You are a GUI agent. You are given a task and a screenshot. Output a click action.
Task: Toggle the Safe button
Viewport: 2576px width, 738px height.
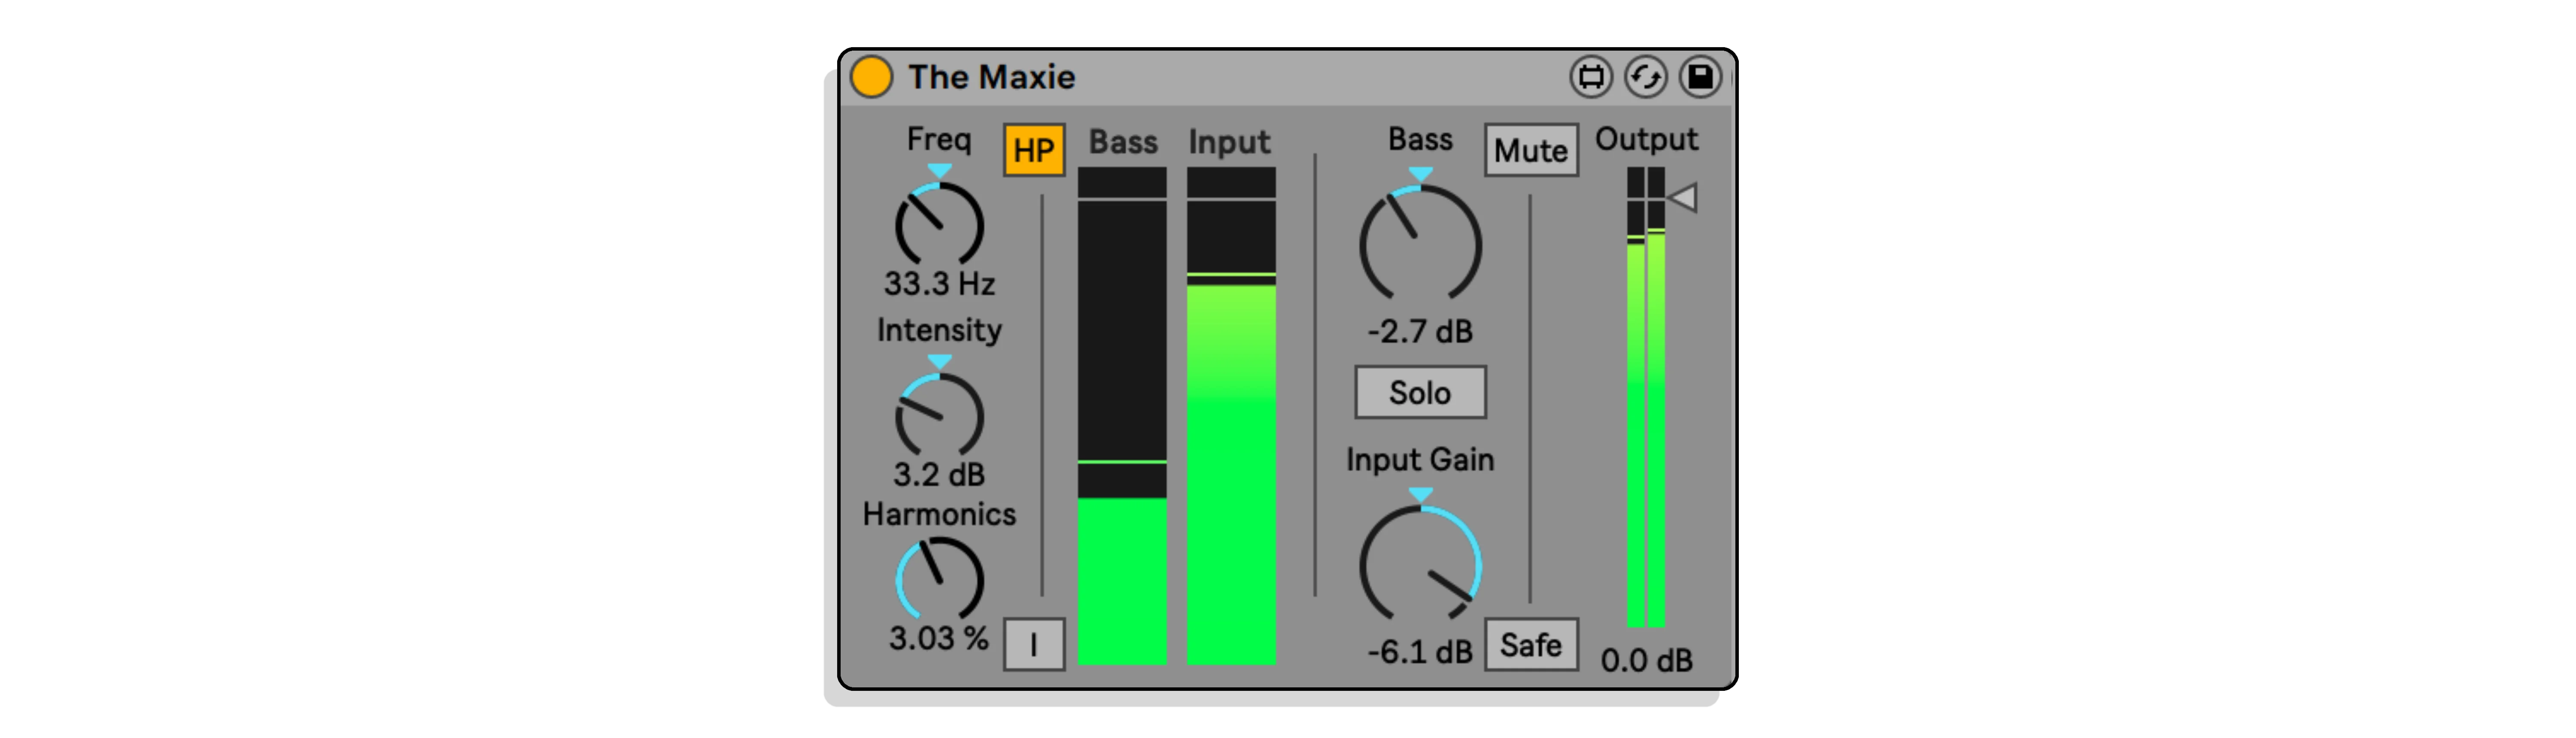pyautogui.click(x=1531, y=644)
